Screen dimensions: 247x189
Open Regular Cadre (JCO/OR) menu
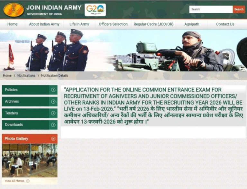click(x=153, y=24)
